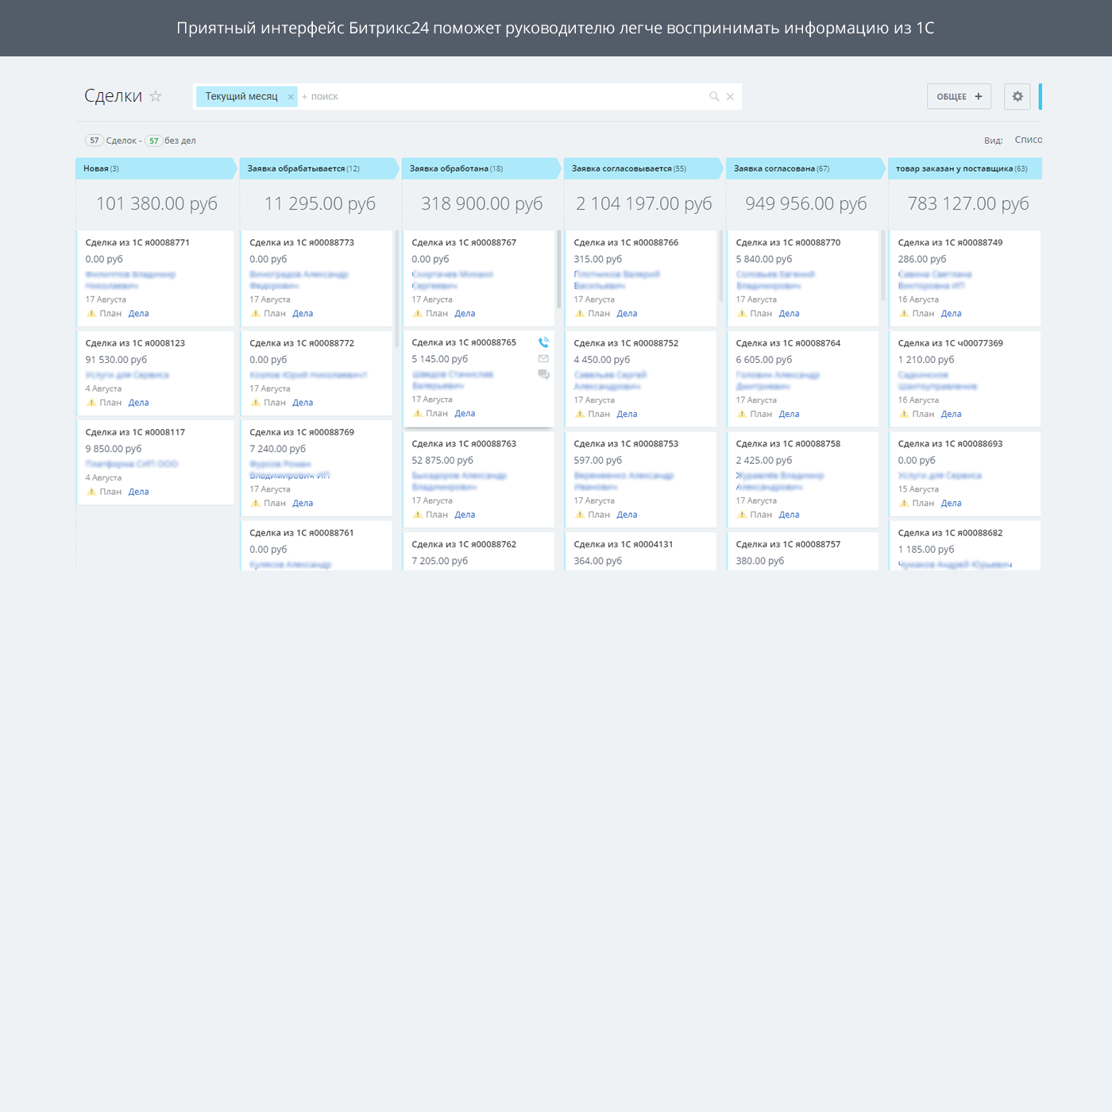Switch view to Список
The width and height of the screenshot is (1112, 1112).
1028,140
